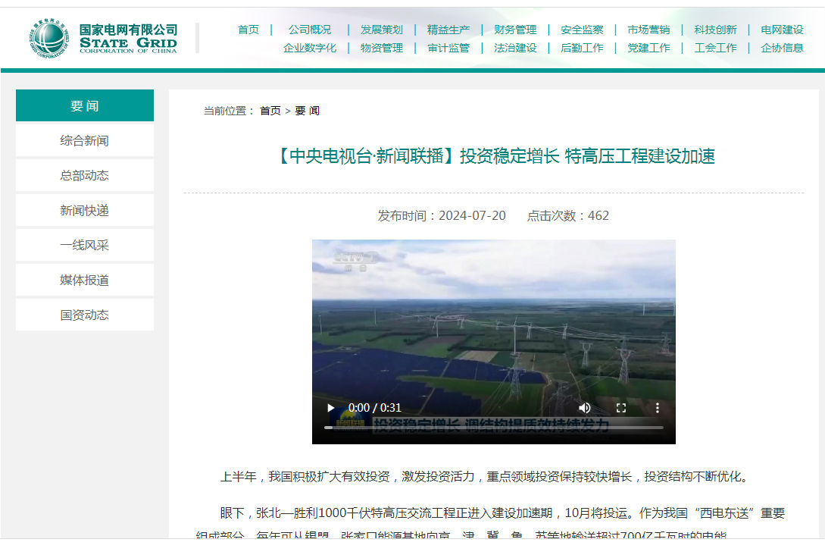Open 工会工作 navigation item
The width and height of the screenshot is (825, 558).
(715, 48)
